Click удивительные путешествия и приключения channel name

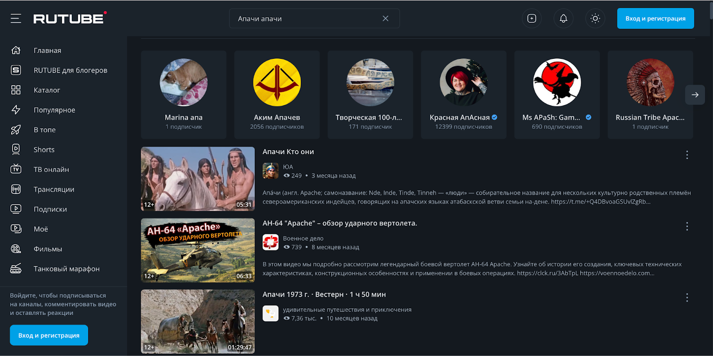[x=347, y=310]
